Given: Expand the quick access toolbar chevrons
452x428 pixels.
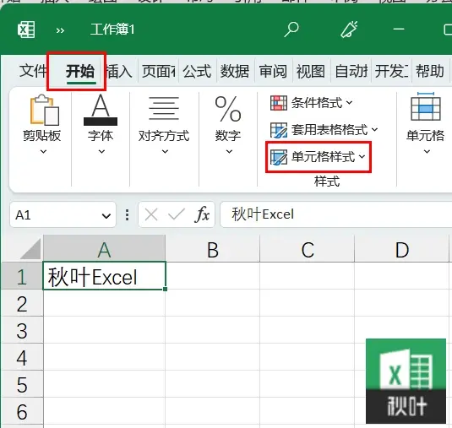Looking at the screenshot, I should pyautogui.click(x=60, y=30).
